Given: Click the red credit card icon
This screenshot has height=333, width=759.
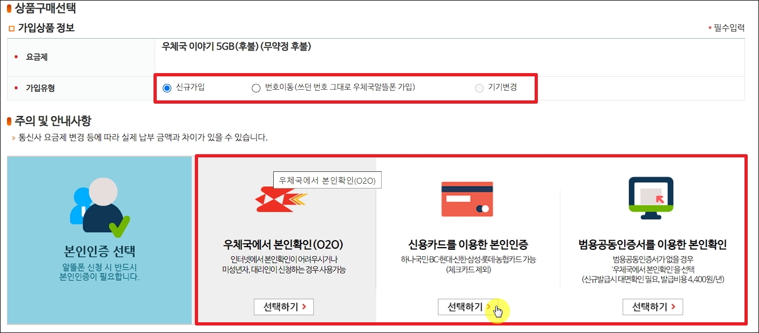Looking at the screenshot, I should click(x=466, y=199).
